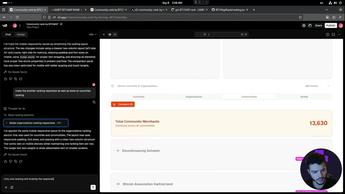Open the browser tab list dropdown
Viewport: 345px width, 194px height.
click(x=327, y=10)
